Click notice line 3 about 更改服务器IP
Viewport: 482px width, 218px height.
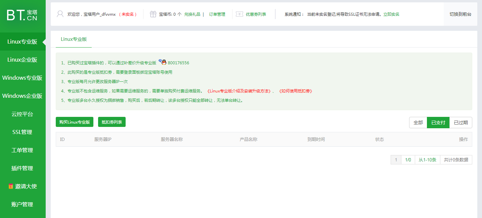pyautogui.click(x=94, y=82)
